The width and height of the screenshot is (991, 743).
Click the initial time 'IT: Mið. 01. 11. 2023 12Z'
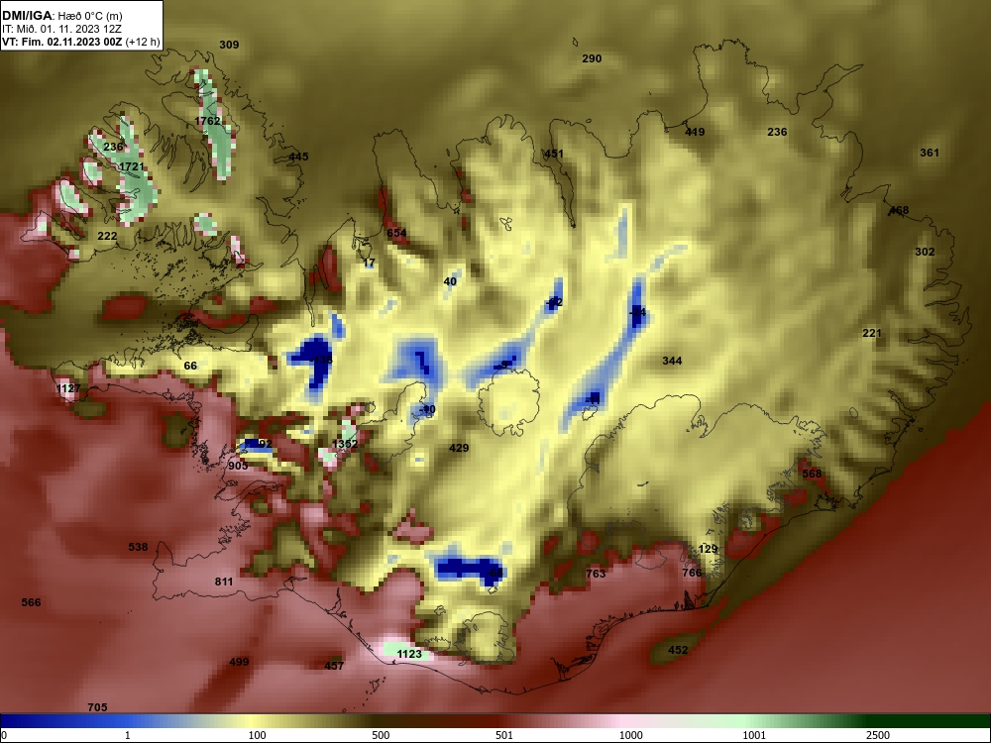click(61, 29)
